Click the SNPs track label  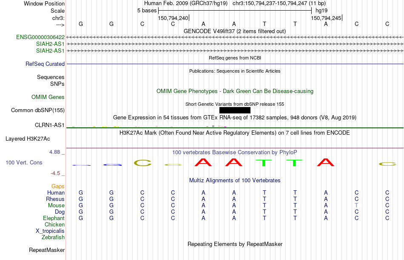point(57,84)
